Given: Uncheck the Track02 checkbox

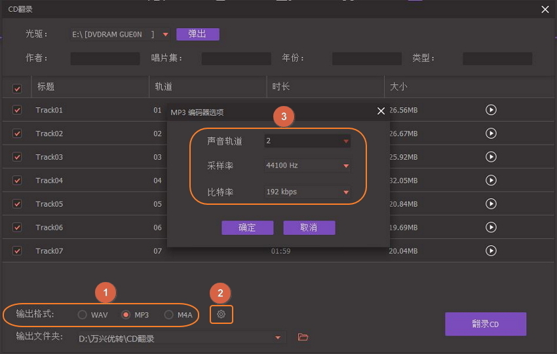Looking at the screenshot, I should (x=17, y=133).
